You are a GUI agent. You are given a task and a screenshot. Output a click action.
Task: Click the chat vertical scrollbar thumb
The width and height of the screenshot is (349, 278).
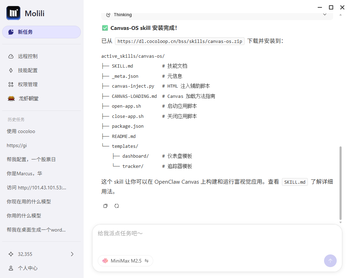(340, 183)
